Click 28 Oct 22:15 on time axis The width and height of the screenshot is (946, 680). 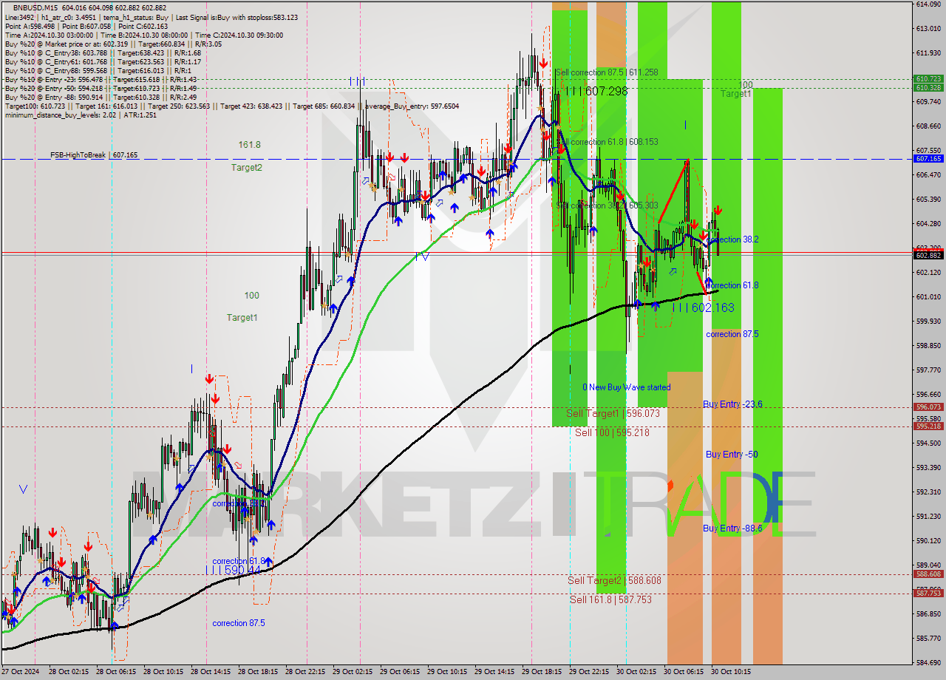[305, 672]
